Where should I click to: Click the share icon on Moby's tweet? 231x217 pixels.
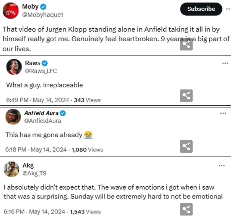pos(186,44)
